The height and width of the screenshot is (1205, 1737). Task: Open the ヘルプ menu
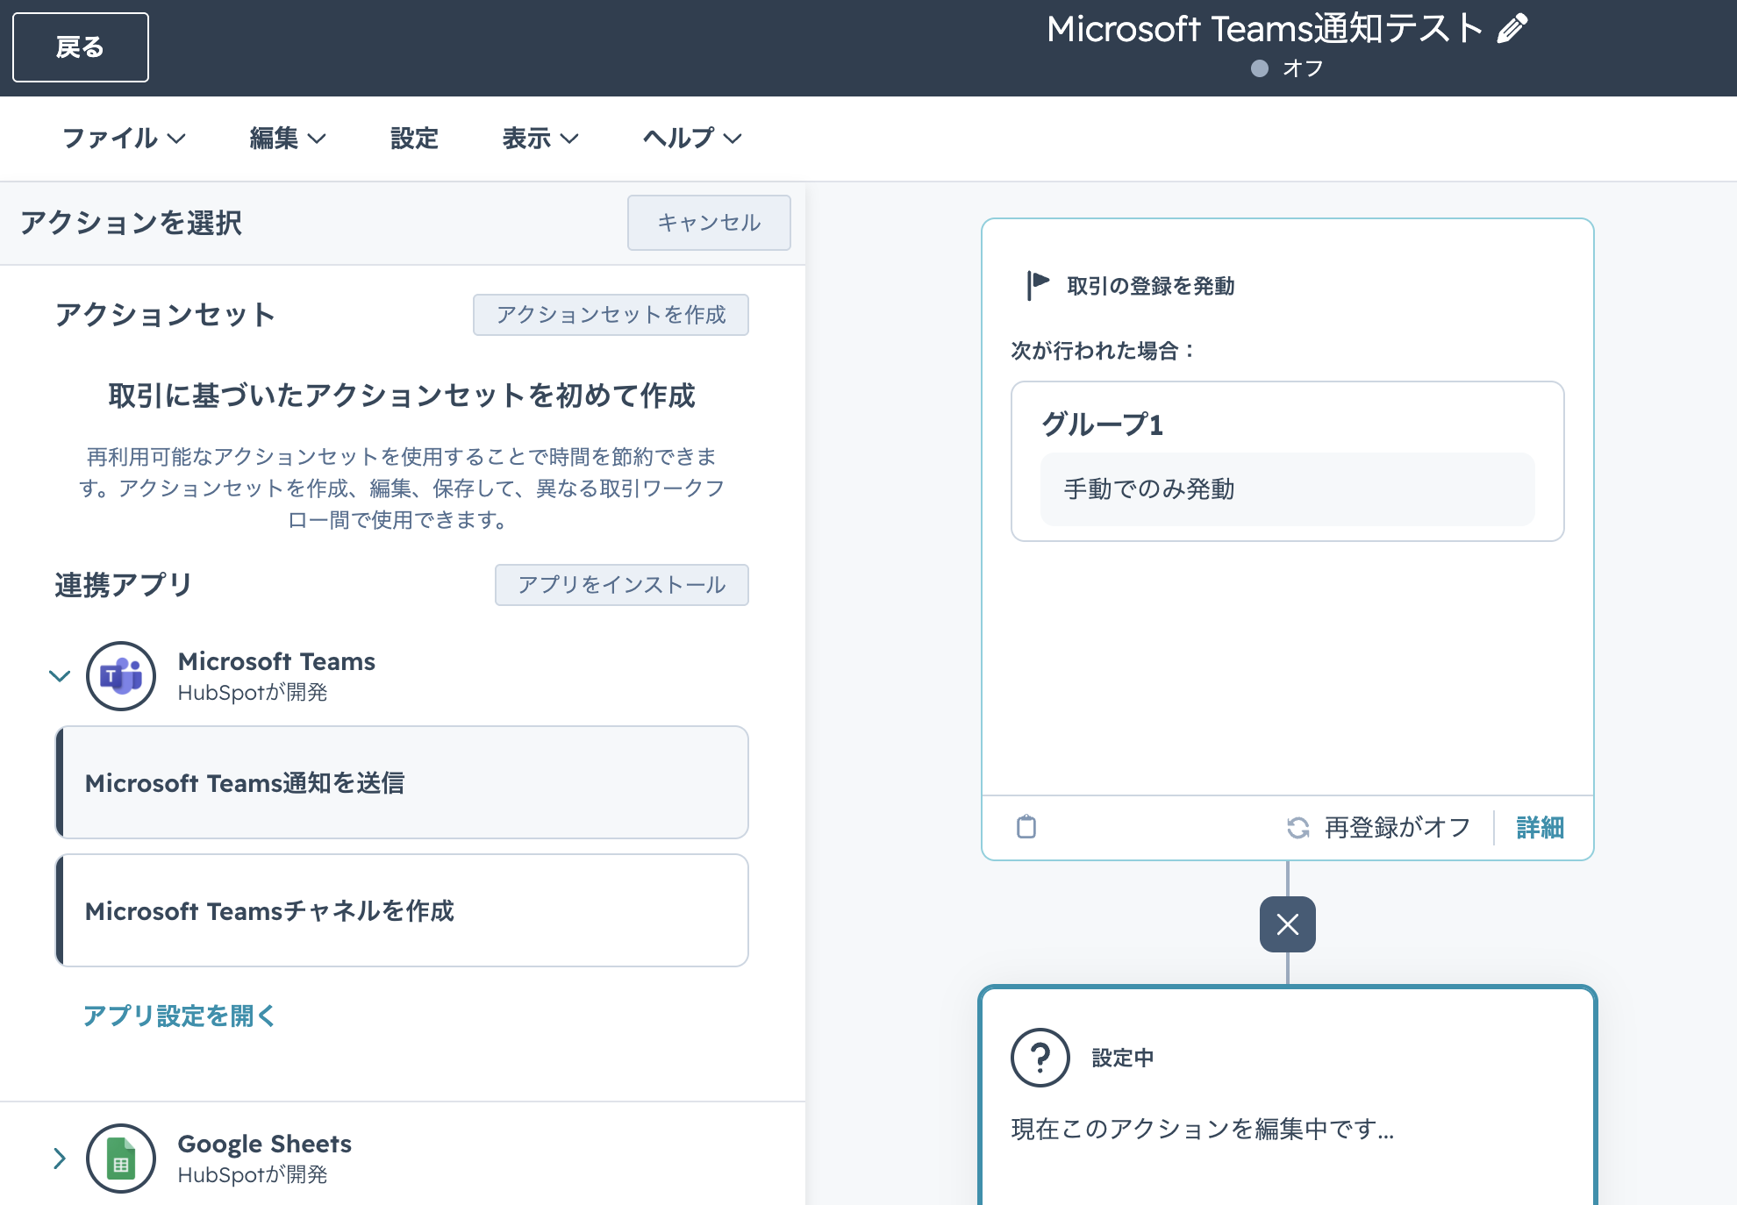tap(692, 139)
